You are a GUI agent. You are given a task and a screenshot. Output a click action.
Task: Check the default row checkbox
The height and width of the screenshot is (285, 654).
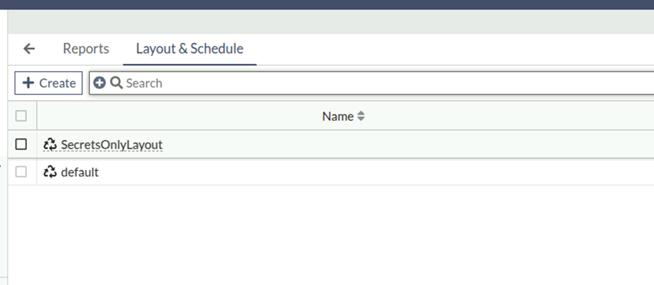(21, 172)
